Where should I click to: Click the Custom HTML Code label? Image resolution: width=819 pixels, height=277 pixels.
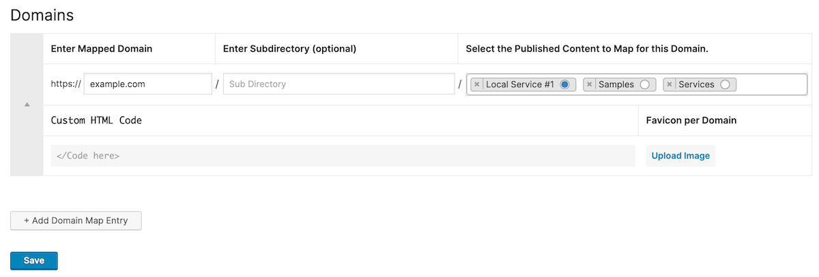[96, 120]
